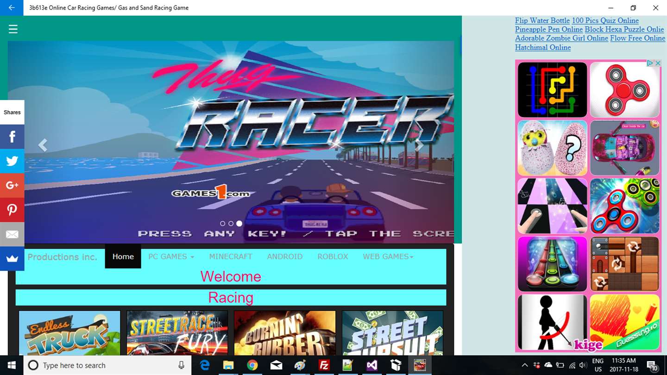The image size is (667, 375).
Task: Expand the PC GAMES dropdown
Action: 171,256
